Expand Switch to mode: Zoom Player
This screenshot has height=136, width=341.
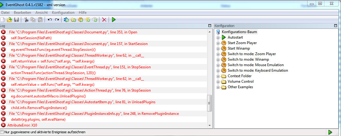218,54
